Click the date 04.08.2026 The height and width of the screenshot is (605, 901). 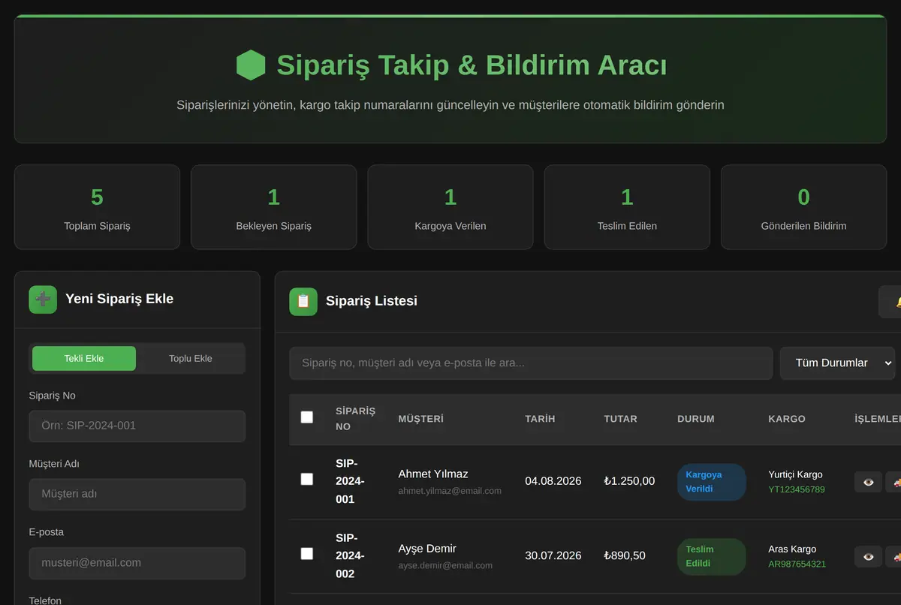(x=553, y=481)
